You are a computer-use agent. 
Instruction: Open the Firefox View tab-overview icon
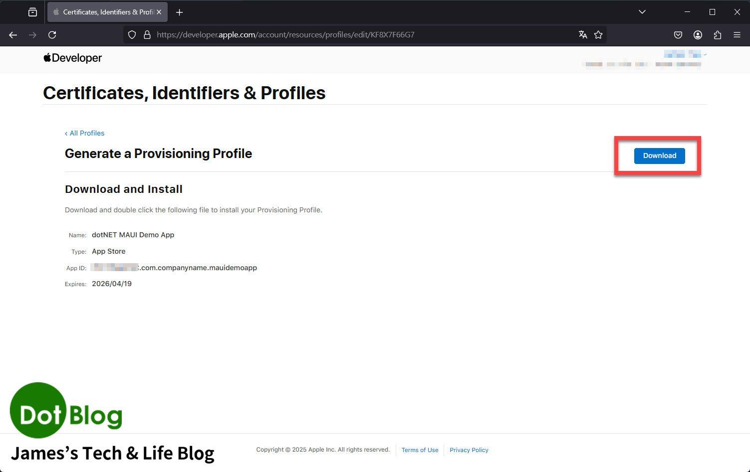(x=32, y=12)
